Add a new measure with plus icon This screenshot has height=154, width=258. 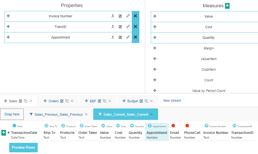tap(227, 6)
